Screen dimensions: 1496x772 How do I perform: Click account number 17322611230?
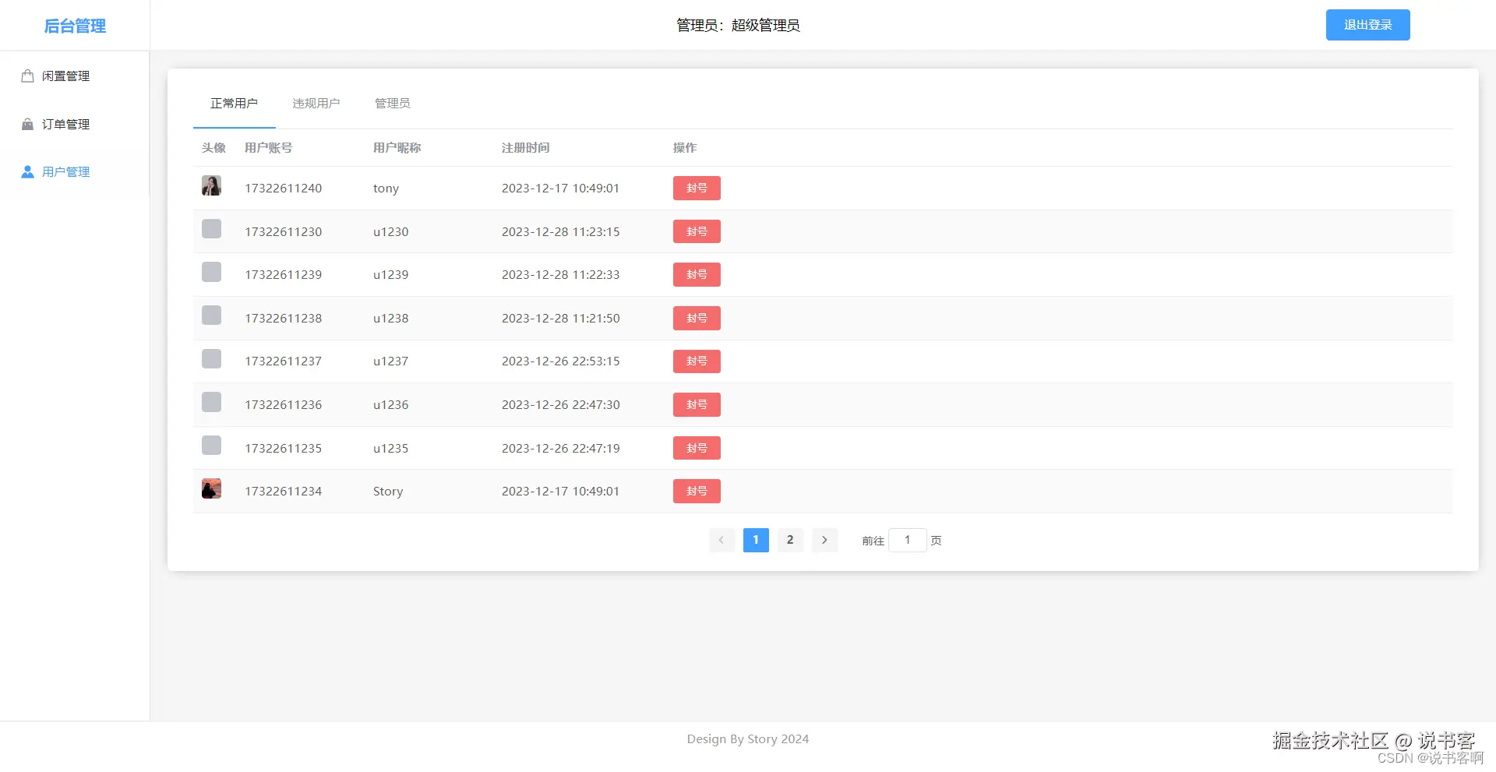coord(284,231)
